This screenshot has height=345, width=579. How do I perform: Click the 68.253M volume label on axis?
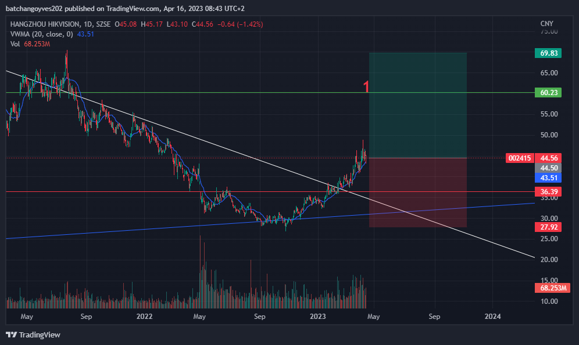coord(553,288)
